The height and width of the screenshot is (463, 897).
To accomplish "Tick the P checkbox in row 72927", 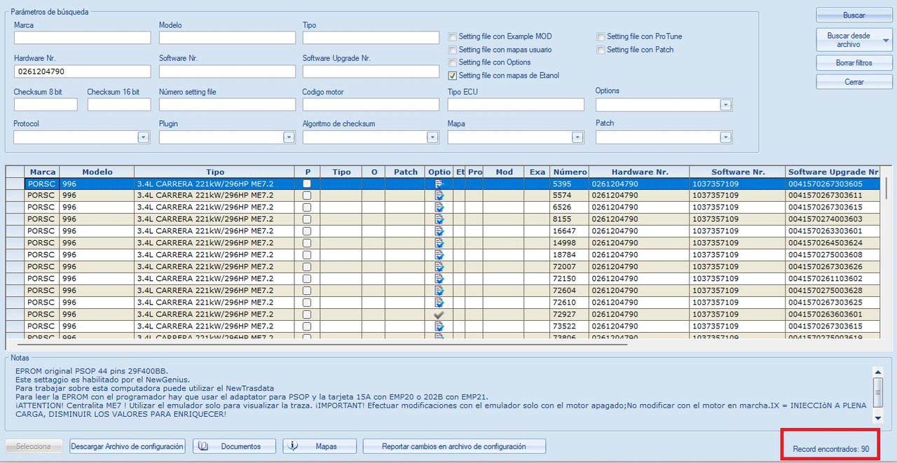I will click(x=306, y=315).
